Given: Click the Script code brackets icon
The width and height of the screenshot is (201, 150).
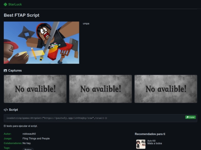Looking at the screenshot, I should (6, 110).
